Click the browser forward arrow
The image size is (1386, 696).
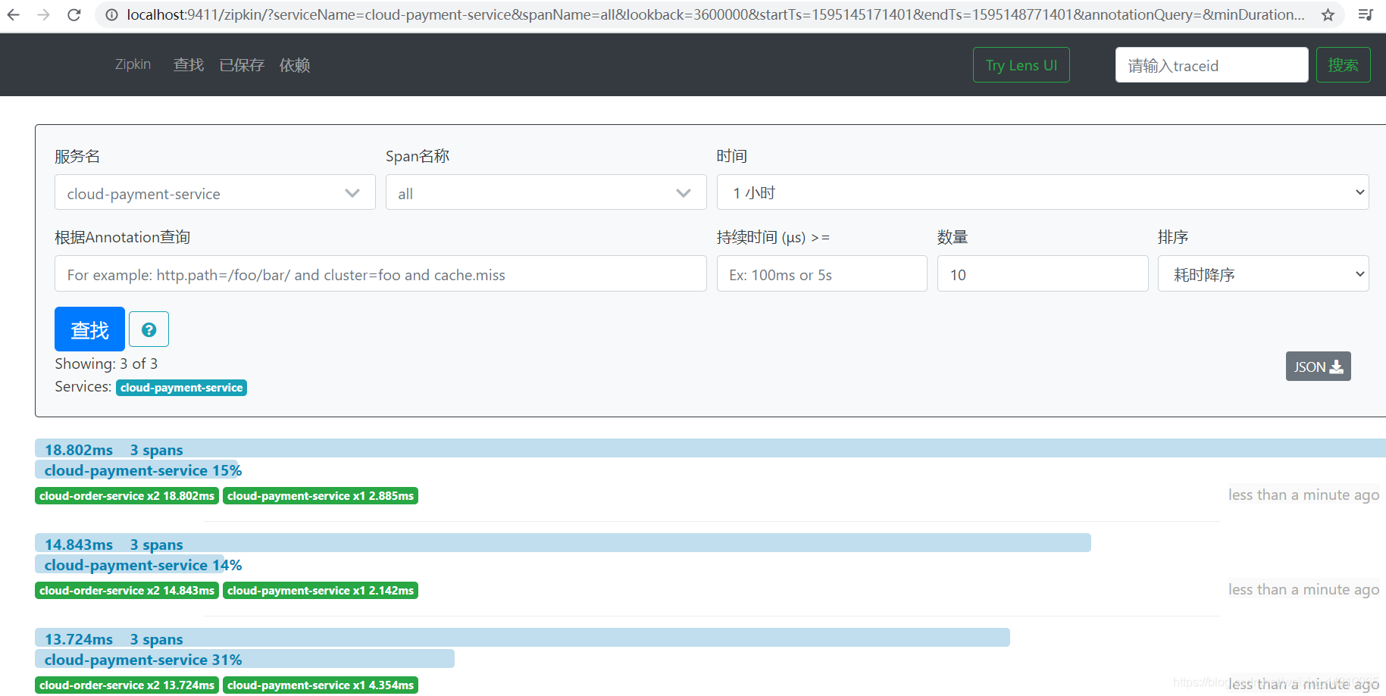pos(45,14)
